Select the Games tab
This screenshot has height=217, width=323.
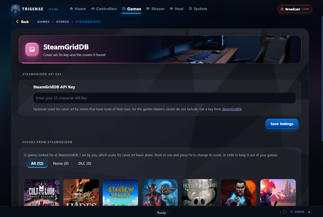[131, 9]
